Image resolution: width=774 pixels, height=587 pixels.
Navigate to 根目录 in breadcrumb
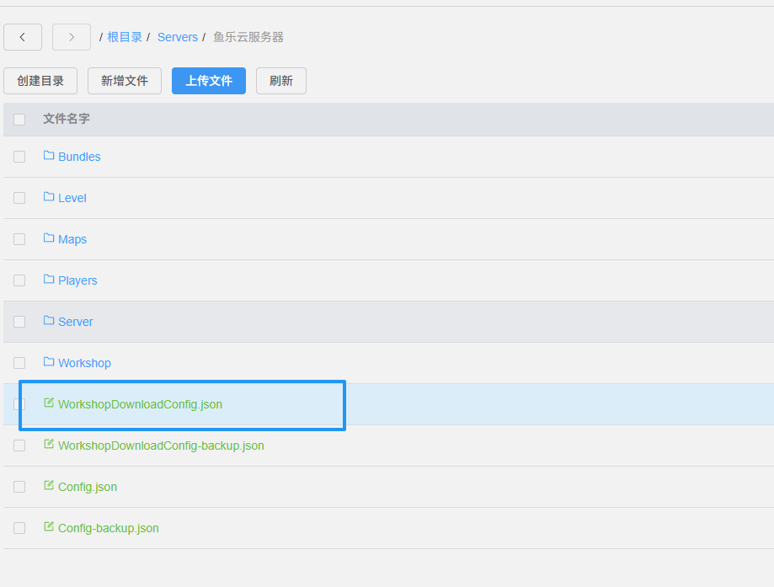pos(125,37)
